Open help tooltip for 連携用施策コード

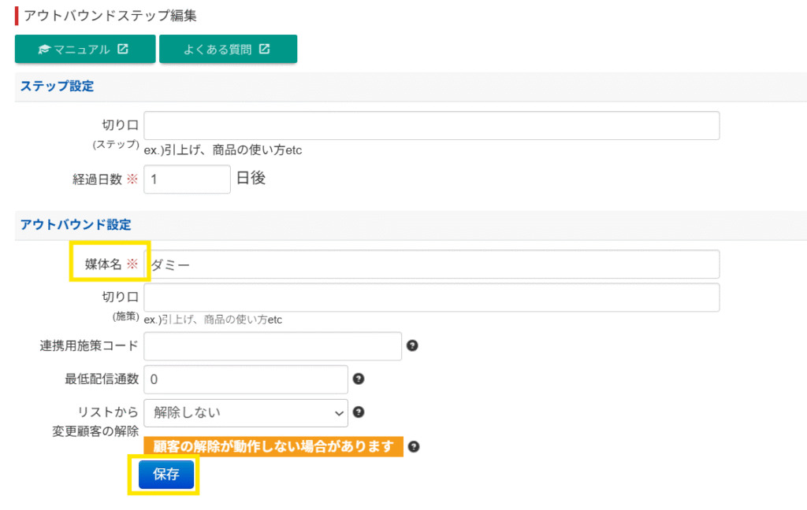click(x=411, y=346)
